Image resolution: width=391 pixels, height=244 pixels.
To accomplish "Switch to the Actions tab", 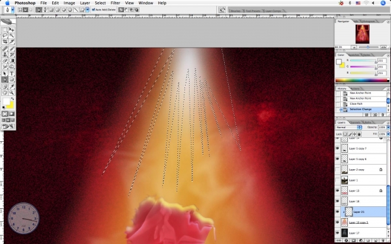I will (x=355, y=88).
